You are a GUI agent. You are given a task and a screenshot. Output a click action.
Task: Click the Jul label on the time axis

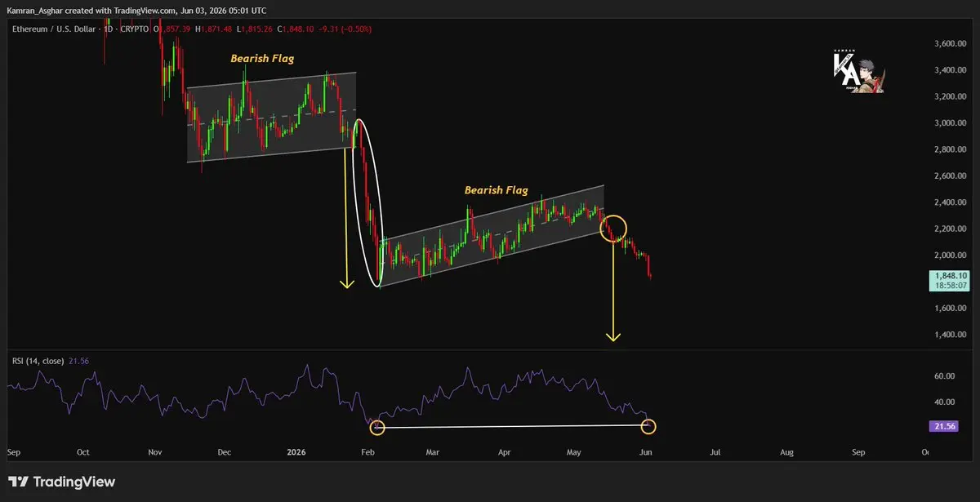(x=716, y=451)
